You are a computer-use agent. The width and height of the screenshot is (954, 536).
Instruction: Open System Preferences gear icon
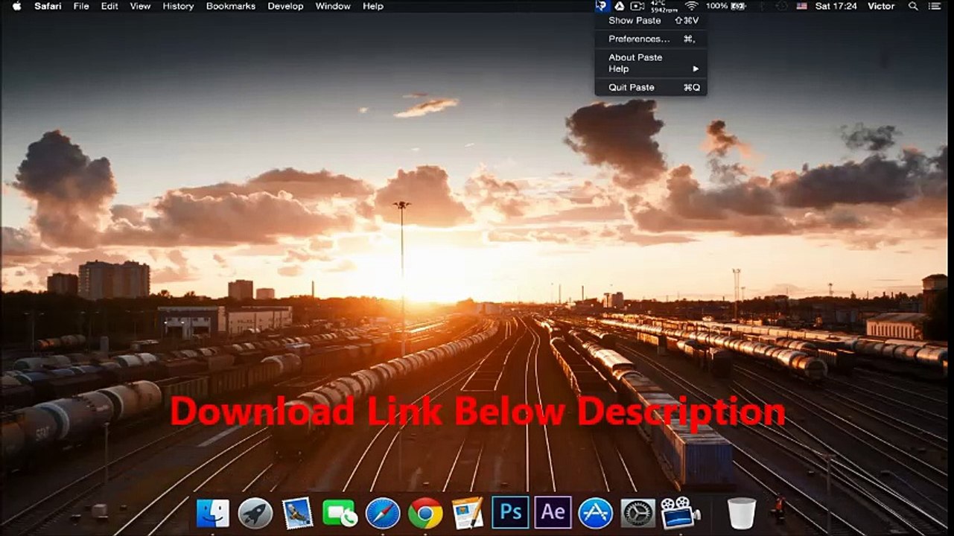pyautogui.click(x=637, y=513)
